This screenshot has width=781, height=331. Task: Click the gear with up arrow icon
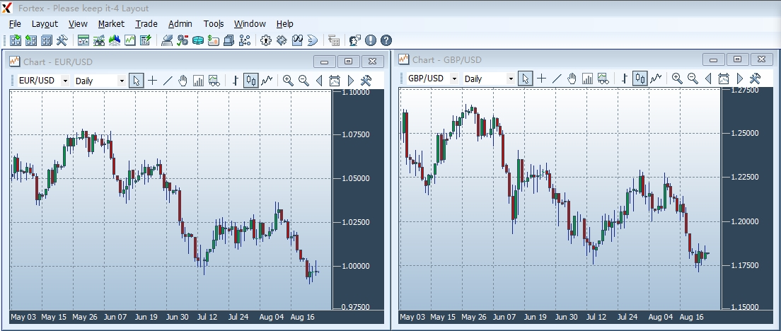point(266,40)
